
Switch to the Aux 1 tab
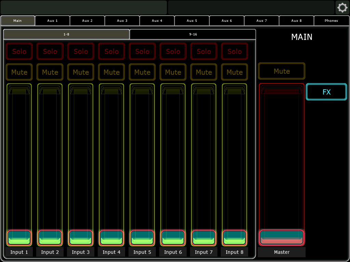click(x=53, y=21)
